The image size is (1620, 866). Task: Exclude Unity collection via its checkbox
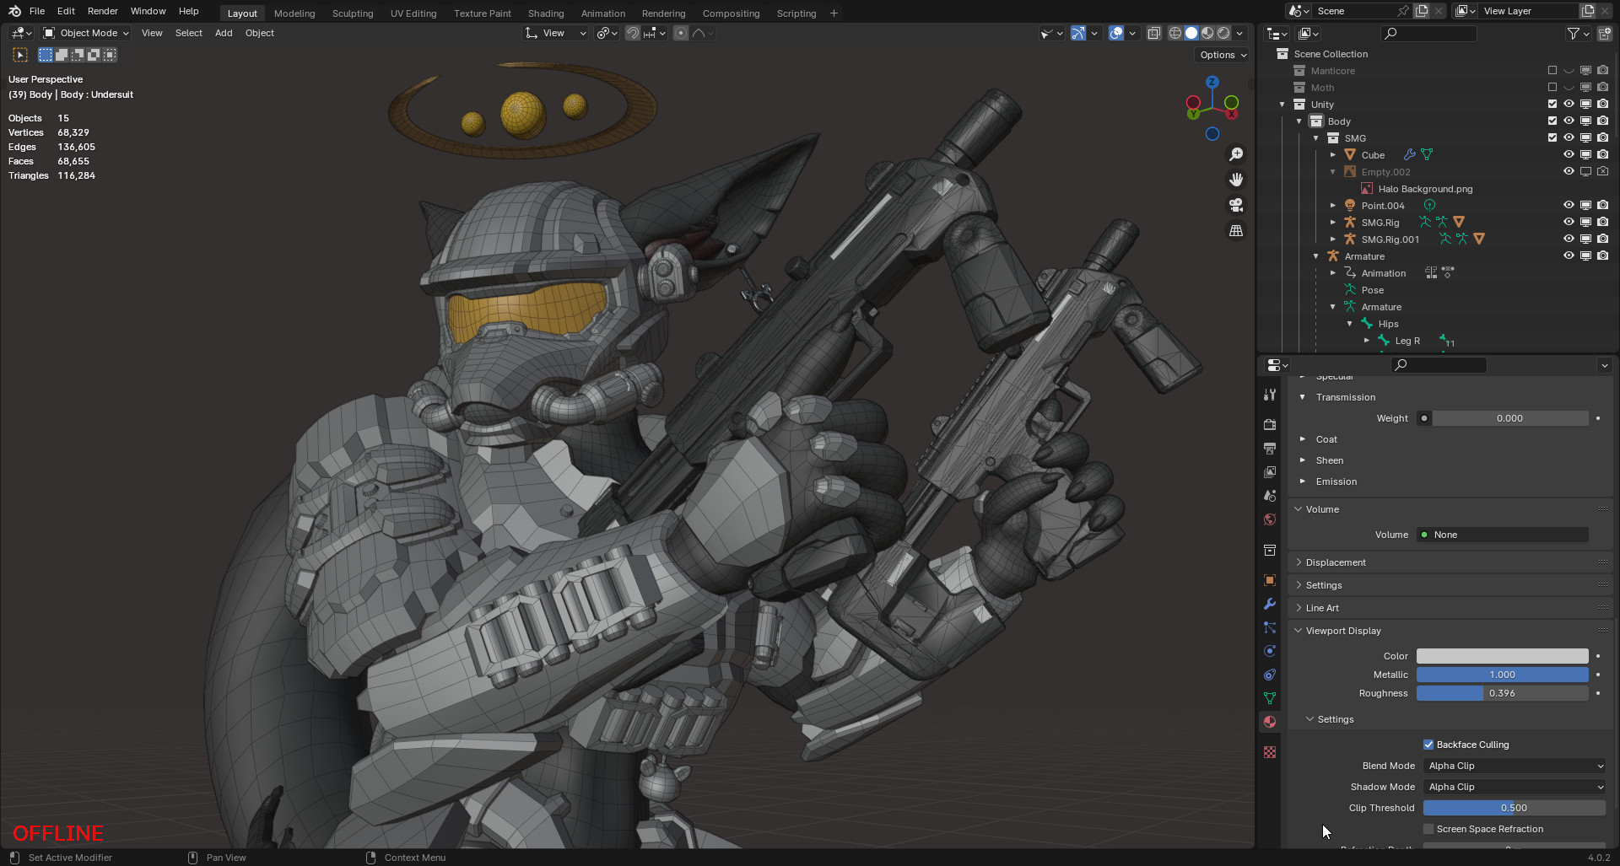(x=1552, y=105)
